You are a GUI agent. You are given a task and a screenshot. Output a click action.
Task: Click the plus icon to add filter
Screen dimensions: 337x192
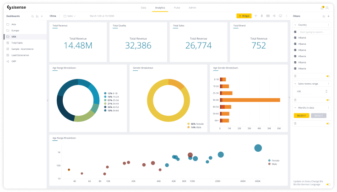(328, 16)
